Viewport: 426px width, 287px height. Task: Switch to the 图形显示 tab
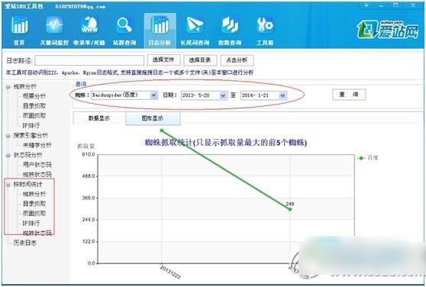pos(153,118)
